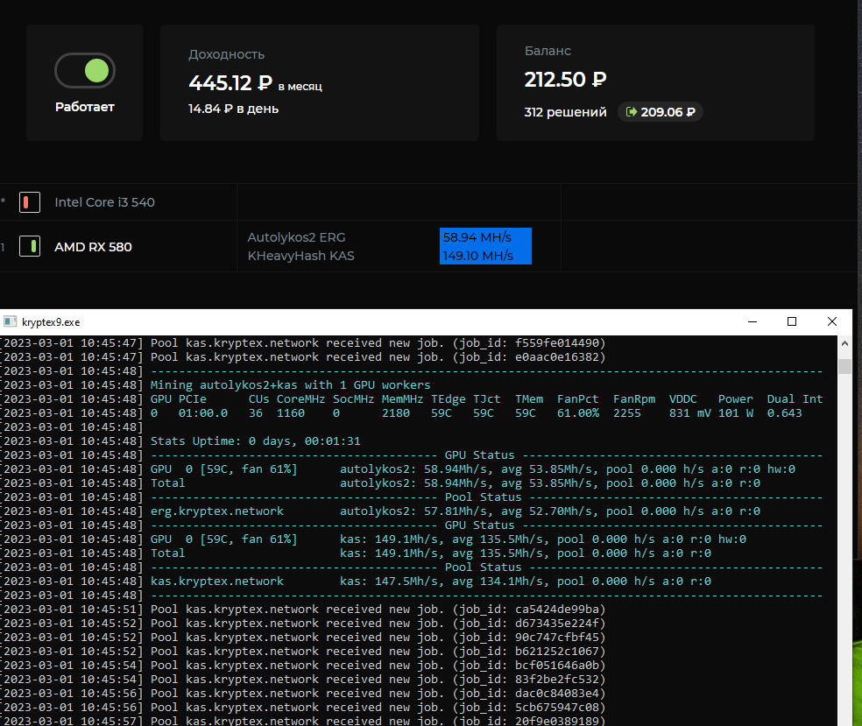Click the green withdraw arrow icon
The width and height of the screenshot is (862, 726).
click(631, 112)
